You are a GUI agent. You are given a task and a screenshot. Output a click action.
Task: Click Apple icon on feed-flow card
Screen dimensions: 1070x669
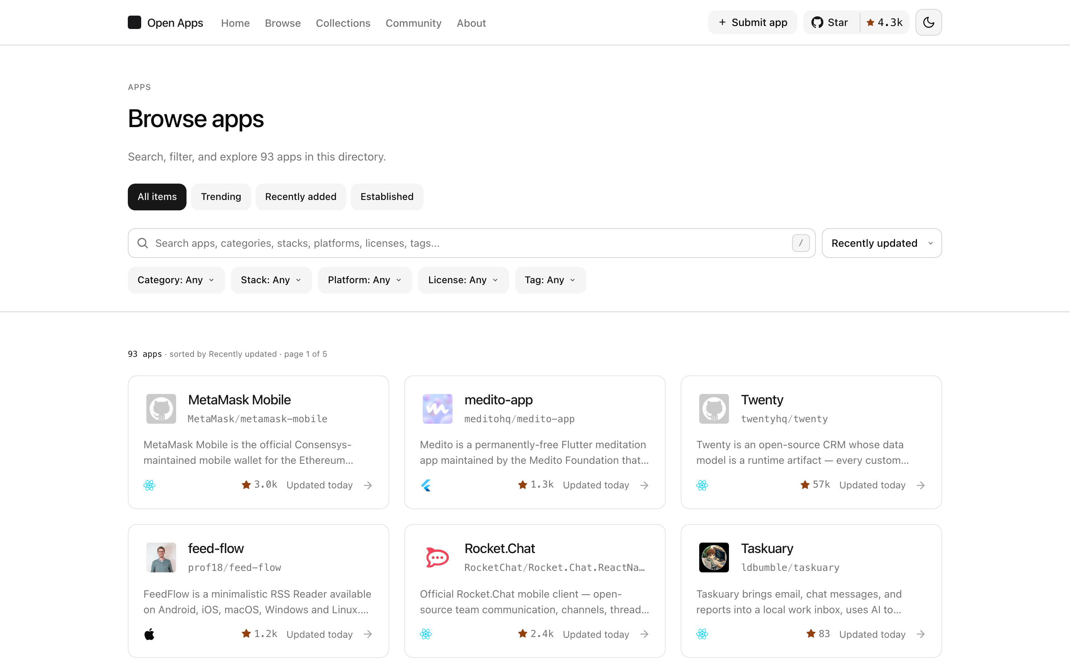149,634
